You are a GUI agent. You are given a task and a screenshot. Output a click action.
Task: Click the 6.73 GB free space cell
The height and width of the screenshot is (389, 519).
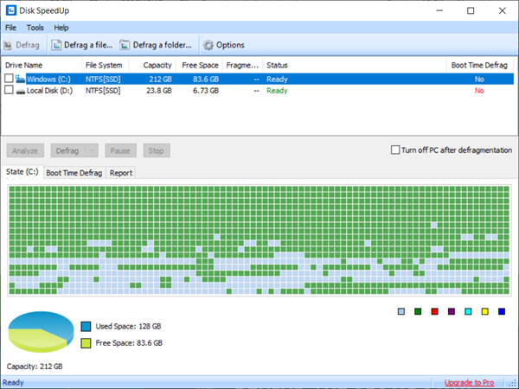206,91
